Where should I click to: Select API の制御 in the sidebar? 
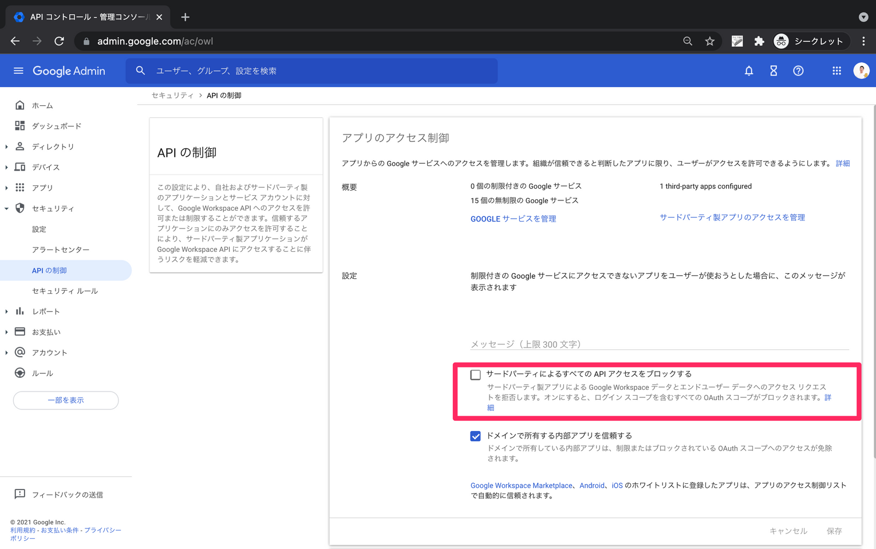pos(49,270)
